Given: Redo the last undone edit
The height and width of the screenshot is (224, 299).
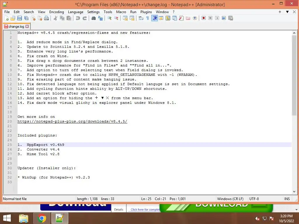Looking at the screenshot, I should [x=84, y=18].
